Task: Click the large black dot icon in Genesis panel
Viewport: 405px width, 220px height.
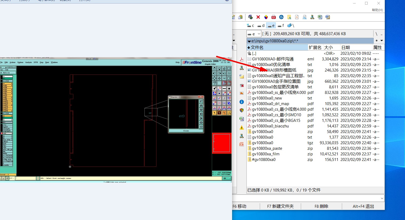Action: tap(229, 89)
